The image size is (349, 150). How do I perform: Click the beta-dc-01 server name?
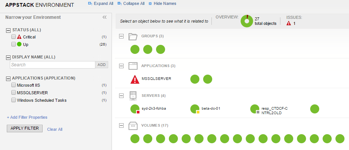tap(211, 109)
